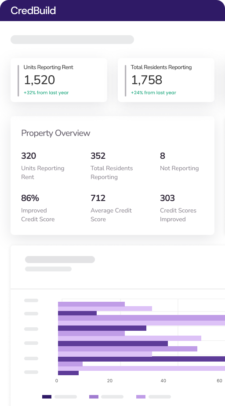The width and height of the screenshot is (225, 406).
Task: Open the Total Residents Reporting 1,758 card
Action: point(166,80)
